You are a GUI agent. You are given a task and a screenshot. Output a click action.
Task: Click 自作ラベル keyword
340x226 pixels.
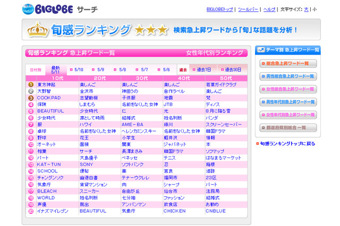point(174,91)
